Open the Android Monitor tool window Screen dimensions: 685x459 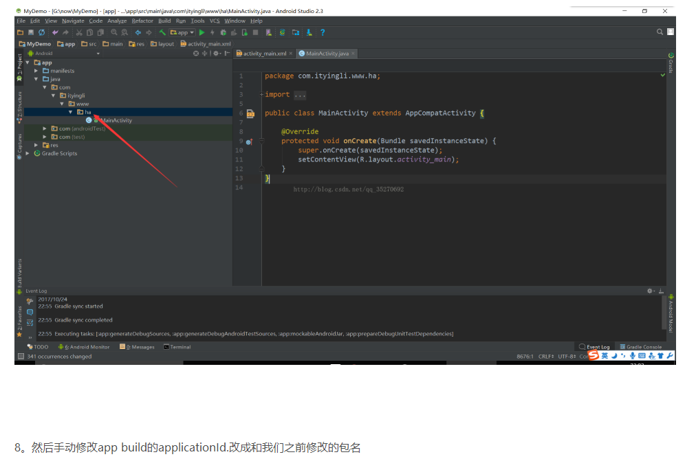pyautogui.click(x=84, y=347)
